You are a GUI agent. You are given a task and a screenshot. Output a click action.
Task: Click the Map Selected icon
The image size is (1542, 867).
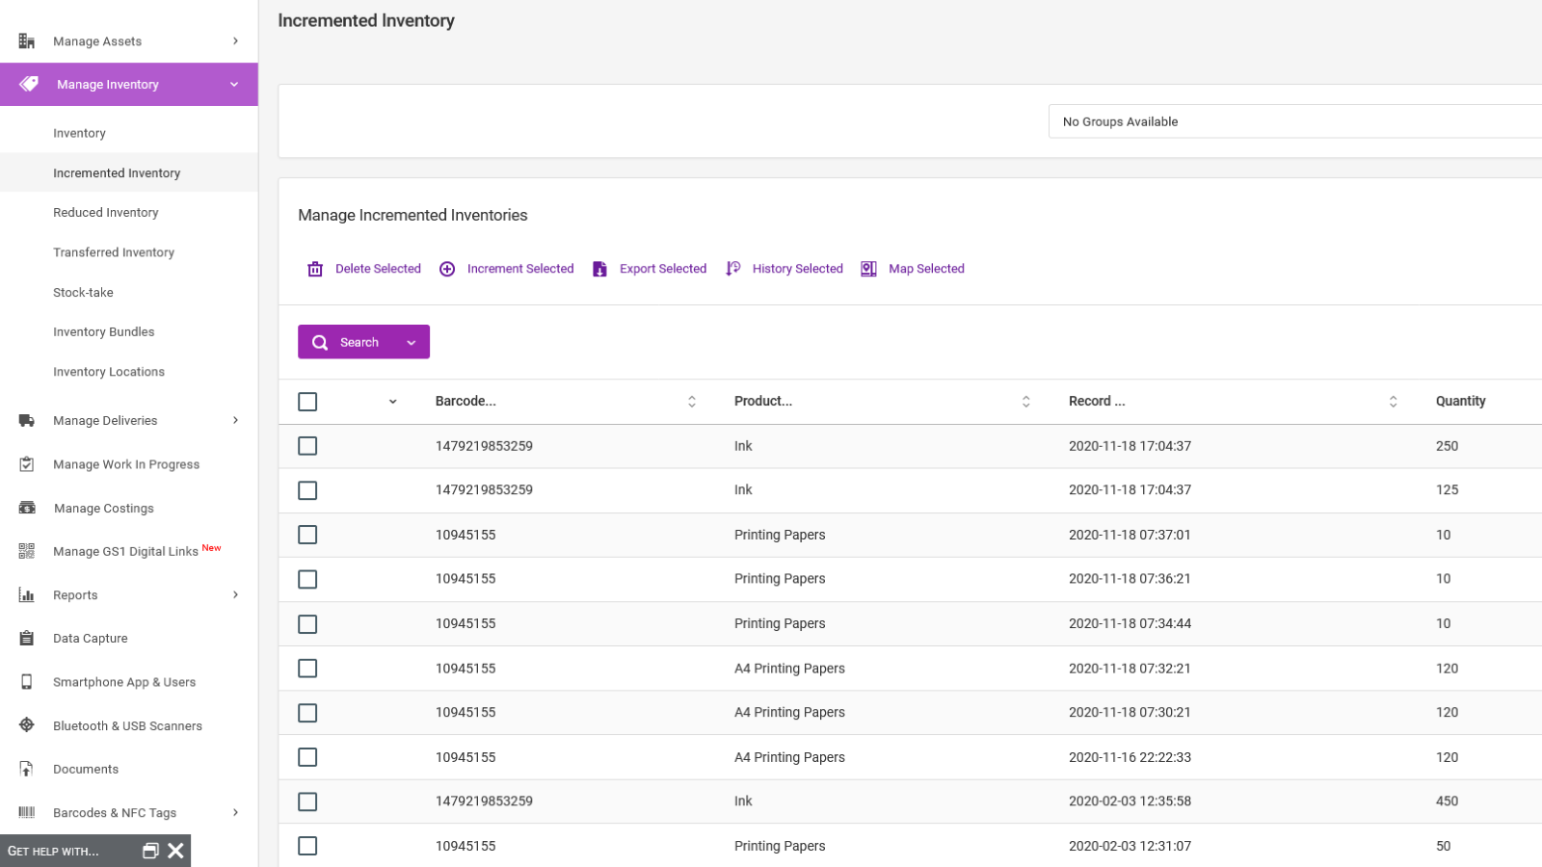pos(868,269)
